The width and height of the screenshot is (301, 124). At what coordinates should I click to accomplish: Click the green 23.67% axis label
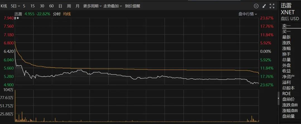pyautogui.click(x=267, y=85)
